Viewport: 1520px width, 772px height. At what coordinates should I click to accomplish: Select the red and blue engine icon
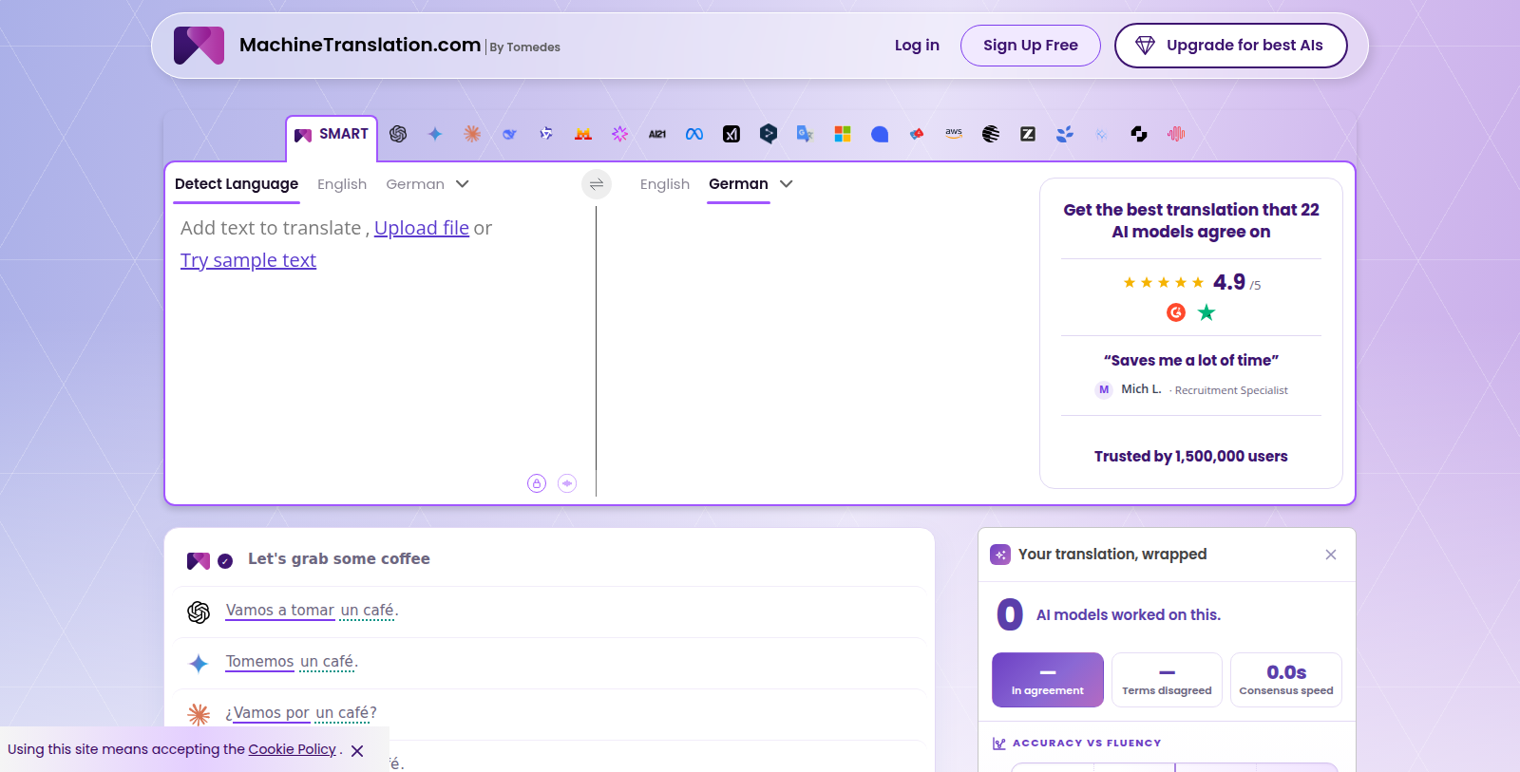click(x=917, y=134)
